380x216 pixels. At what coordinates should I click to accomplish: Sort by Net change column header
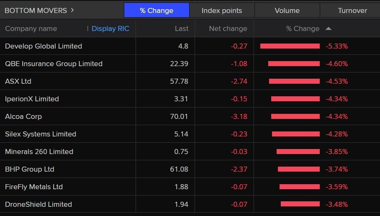click(228, 28)
